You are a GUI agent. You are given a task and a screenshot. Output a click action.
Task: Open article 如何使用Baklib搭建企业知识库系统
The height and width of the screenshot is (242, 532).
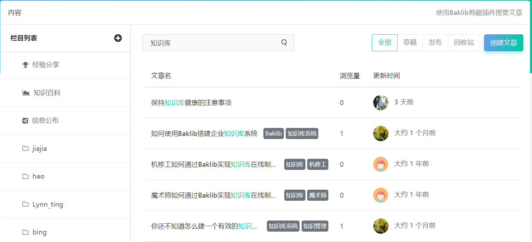pos(204,133)
